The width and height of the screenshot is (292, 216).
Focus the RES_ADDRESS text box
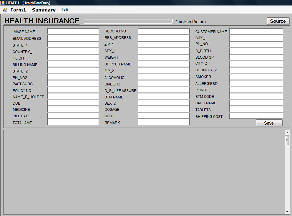pos(164,38)
